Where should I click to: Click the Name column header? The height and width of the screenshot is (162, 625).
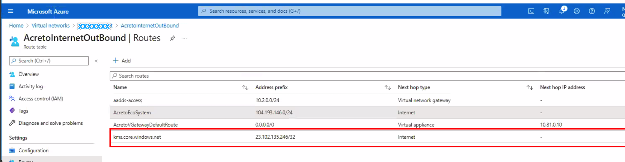(x=120, y=87)
